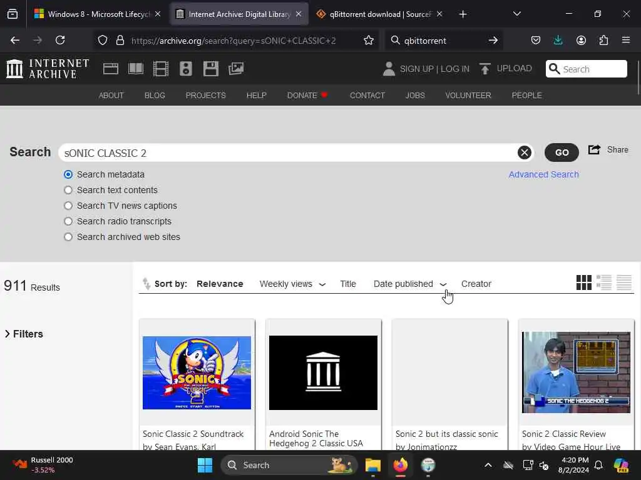This screenshot has width=641, height=480.
Task: Open the ABOUT menu item
Action: [x=111, y=96]
